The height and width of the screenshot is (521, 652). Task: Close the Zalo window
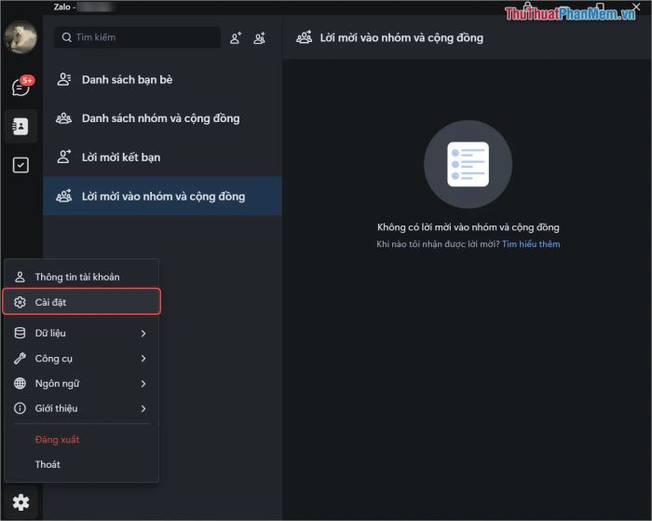point(636,7)
